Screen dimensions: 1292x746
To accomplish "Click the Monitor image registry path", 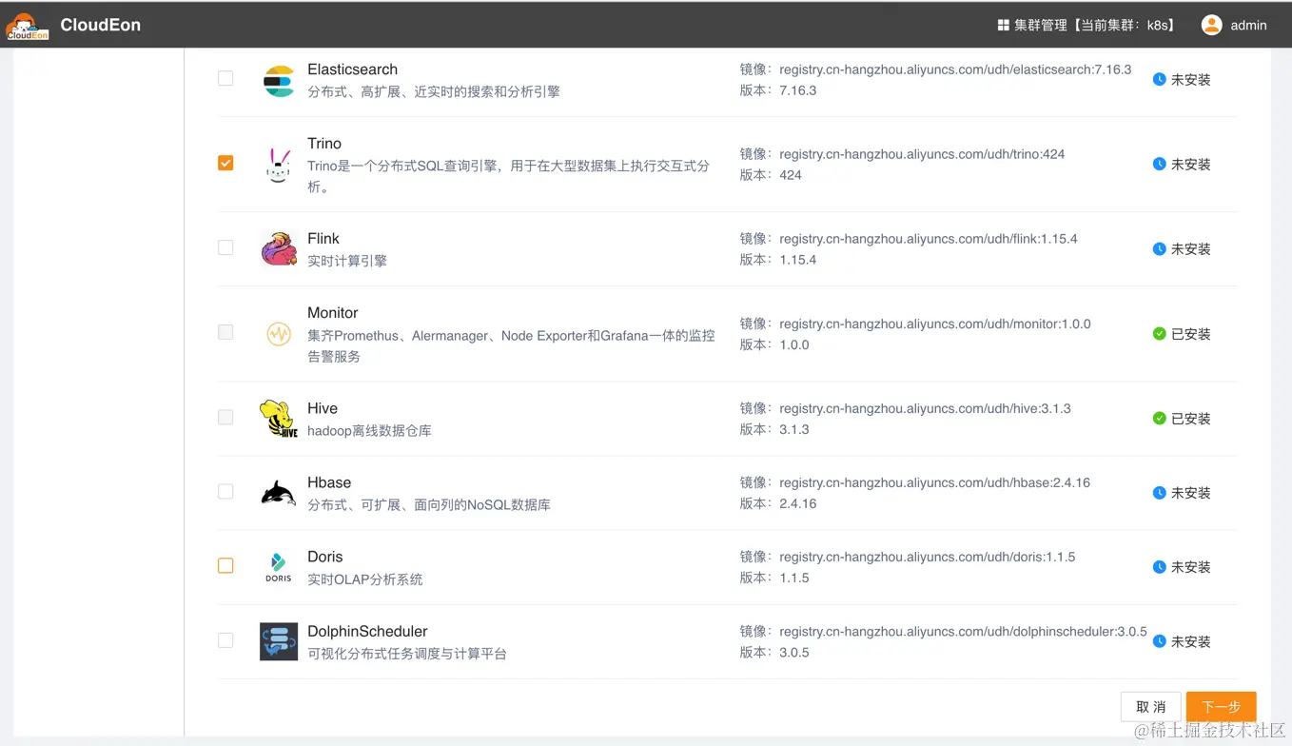I will coord(935,324).
